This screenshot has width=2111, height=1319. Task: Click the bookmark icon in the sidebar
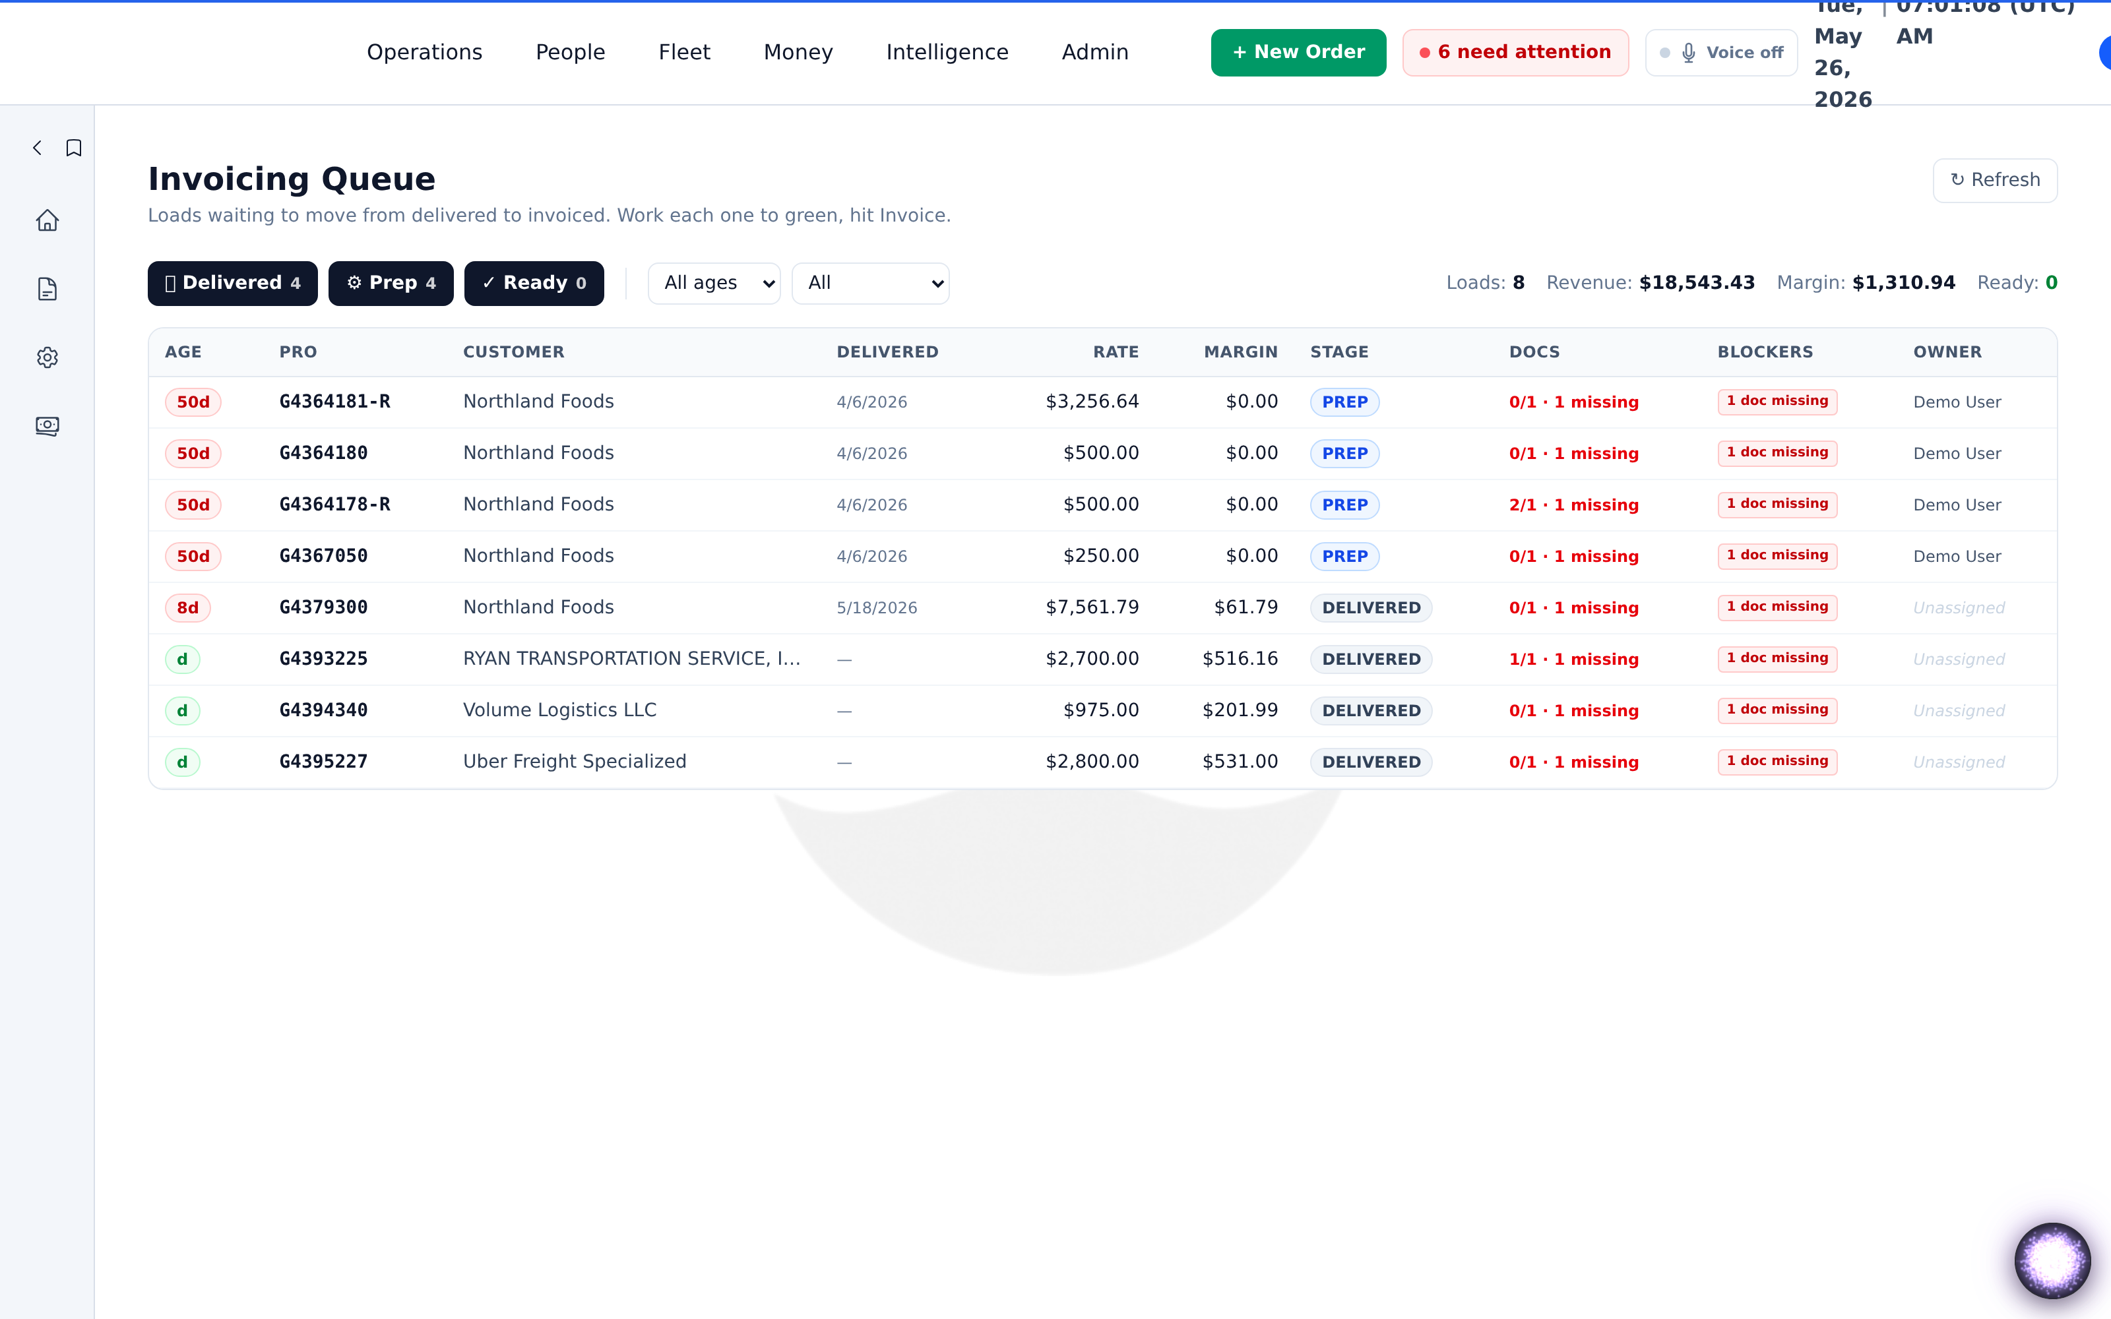tap(74, 148)
